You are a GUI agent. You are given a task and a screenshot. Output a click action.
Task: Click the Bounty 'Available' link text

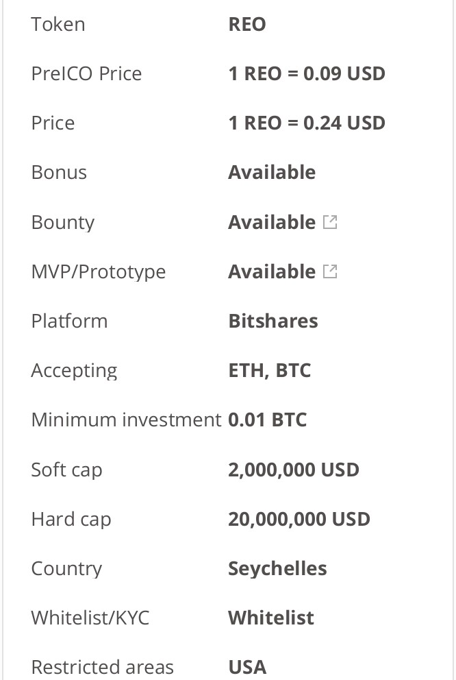272,222
